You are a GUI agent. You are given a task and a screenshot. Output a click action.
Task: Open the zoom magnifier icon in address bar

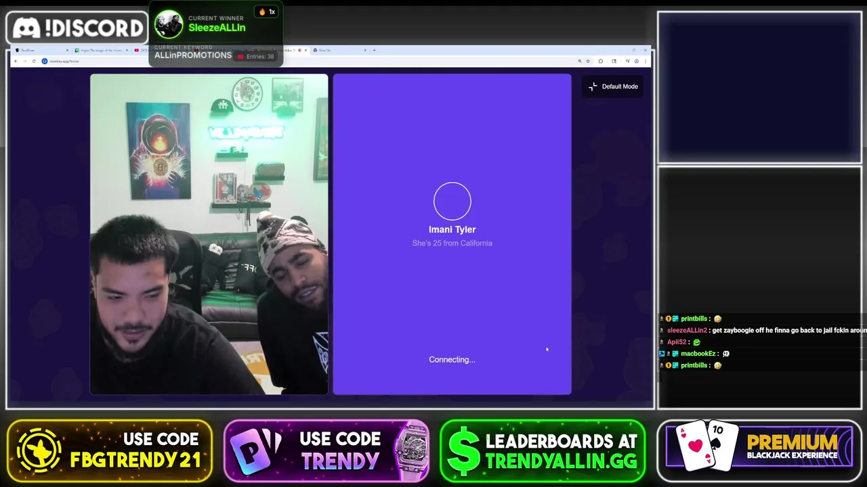point(580,61)
